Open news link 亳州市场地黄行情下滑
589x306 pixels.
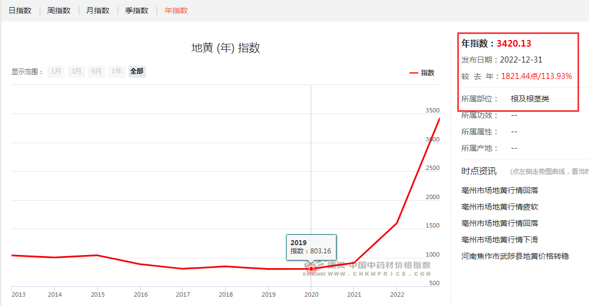[500, 240]
